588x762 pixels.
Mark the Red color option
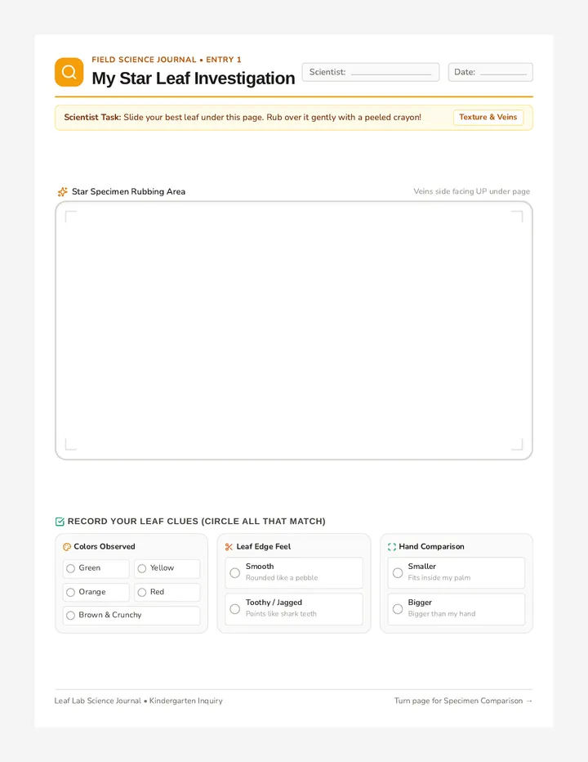click(x=167, y=592)
